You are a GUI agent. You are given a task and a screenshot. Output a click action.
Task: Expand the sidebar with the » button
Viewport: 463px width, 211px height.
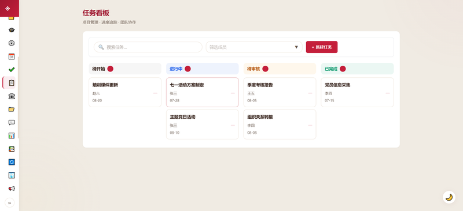[x=9, y=203]
